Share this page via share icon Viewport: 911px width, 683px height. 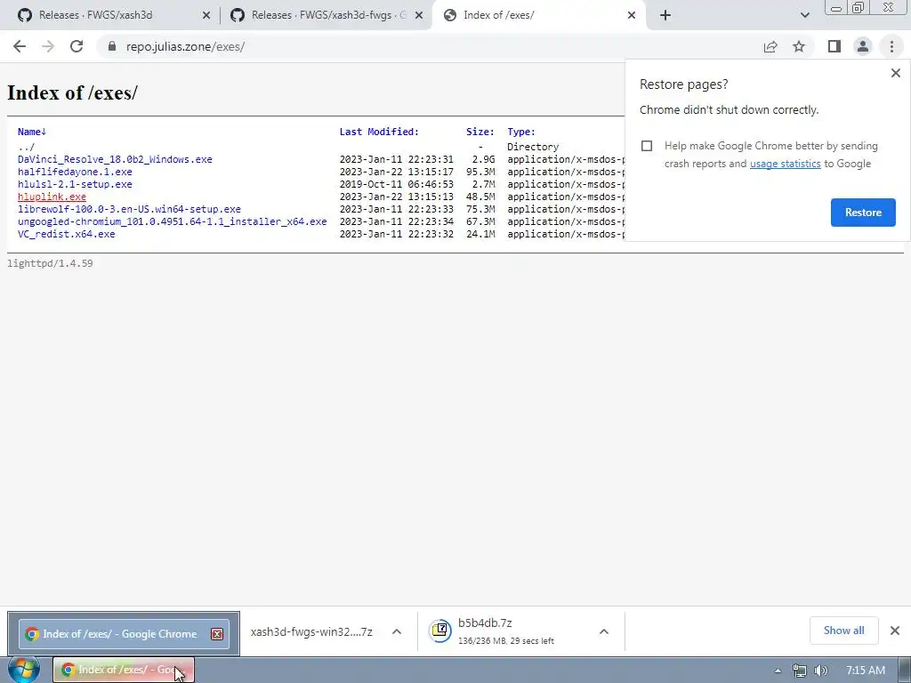coord(770,46)
